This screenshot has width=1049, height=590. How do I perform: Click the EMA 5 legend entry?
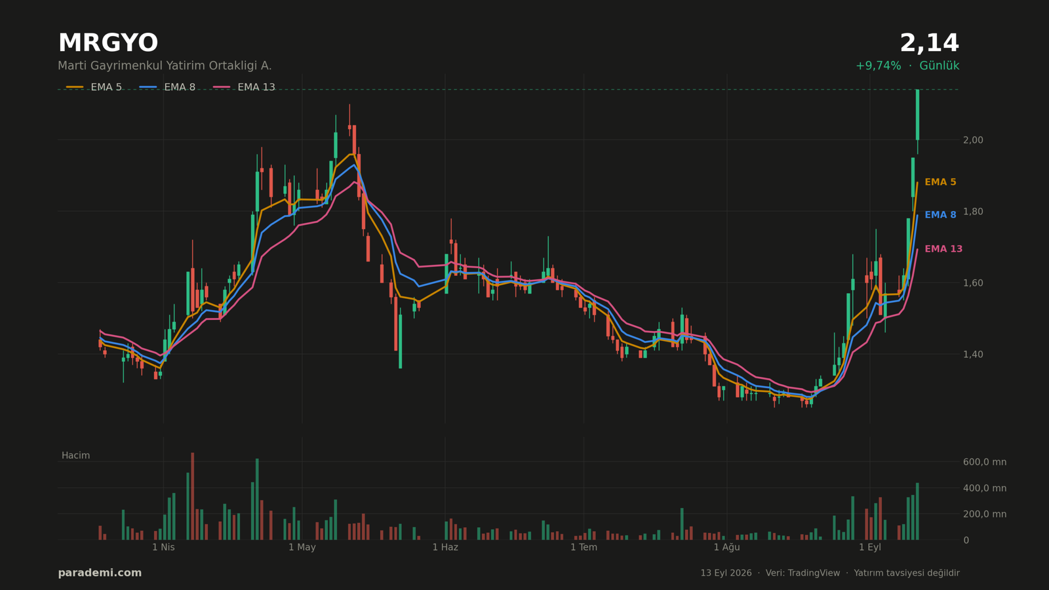point(94,87)
